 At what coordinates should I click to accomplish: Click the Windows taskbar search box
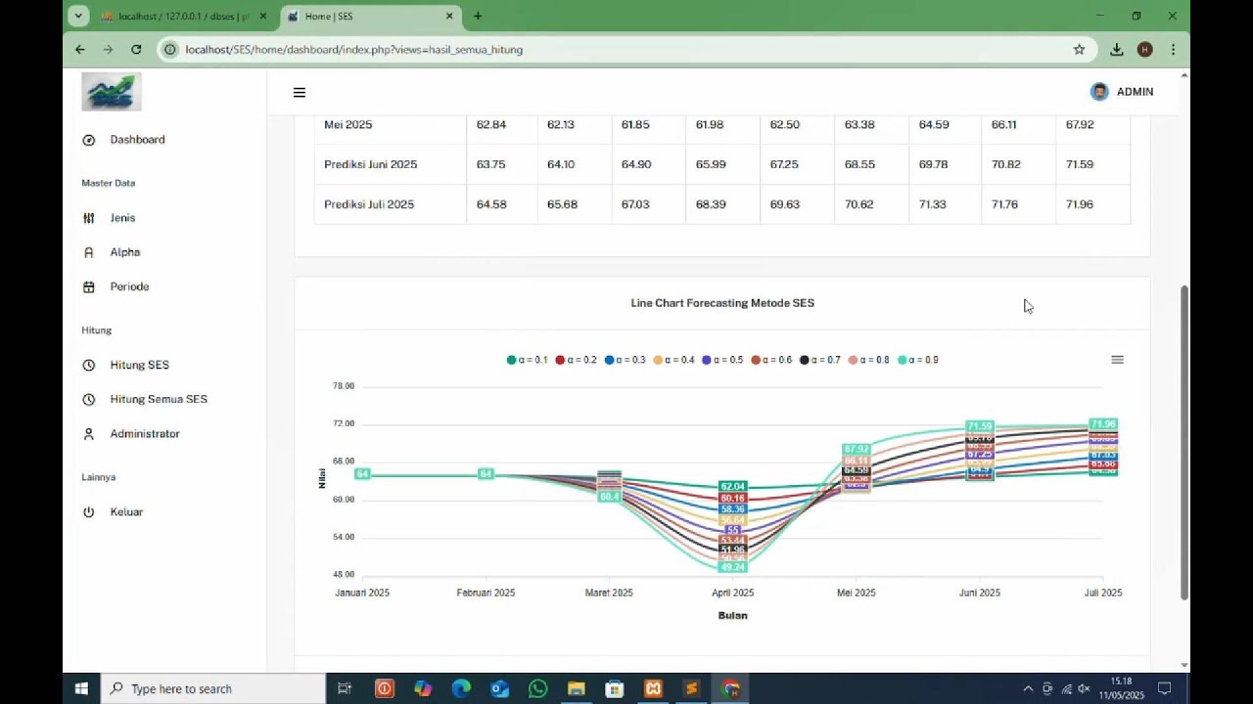[x=213, y=688]
